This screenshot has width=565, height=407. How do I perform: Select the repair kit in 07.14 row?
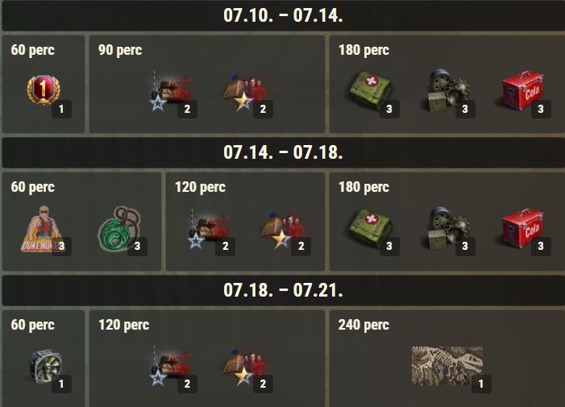coord(447,228)
